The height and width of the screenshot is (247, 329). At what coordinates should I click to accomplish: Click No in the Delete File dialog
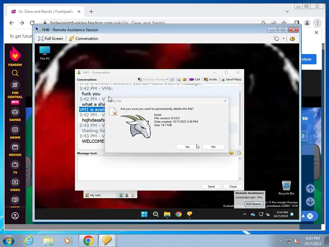pyautogui.click(x=213, y=147)
